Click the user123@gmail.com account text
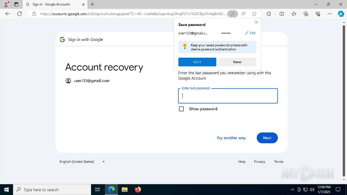The width and height of the screenshot is (347, 195). pyautogui.click(x=92, y=81)
